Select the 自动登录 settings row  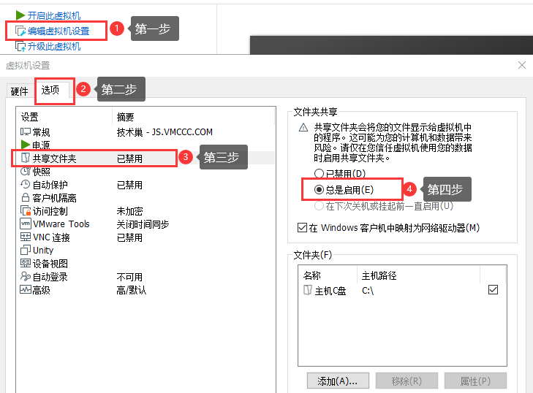[x=145, y=277]
